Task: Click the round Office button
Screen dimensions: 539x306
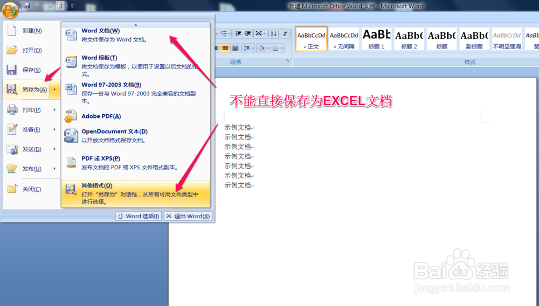Action: click(x=10, y=10)
